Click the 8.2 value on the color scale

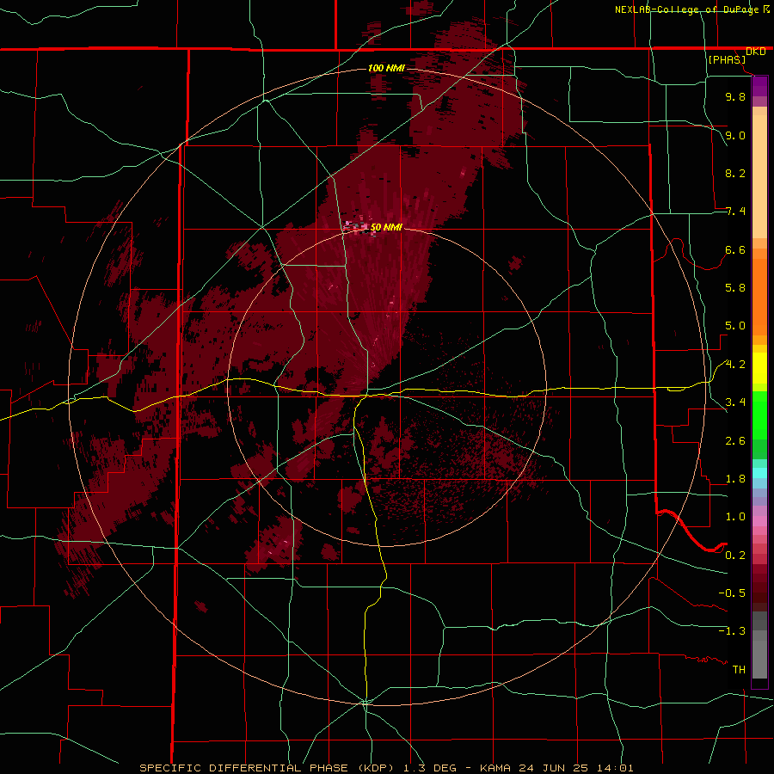pyautogui.click(x=735, y=173)
